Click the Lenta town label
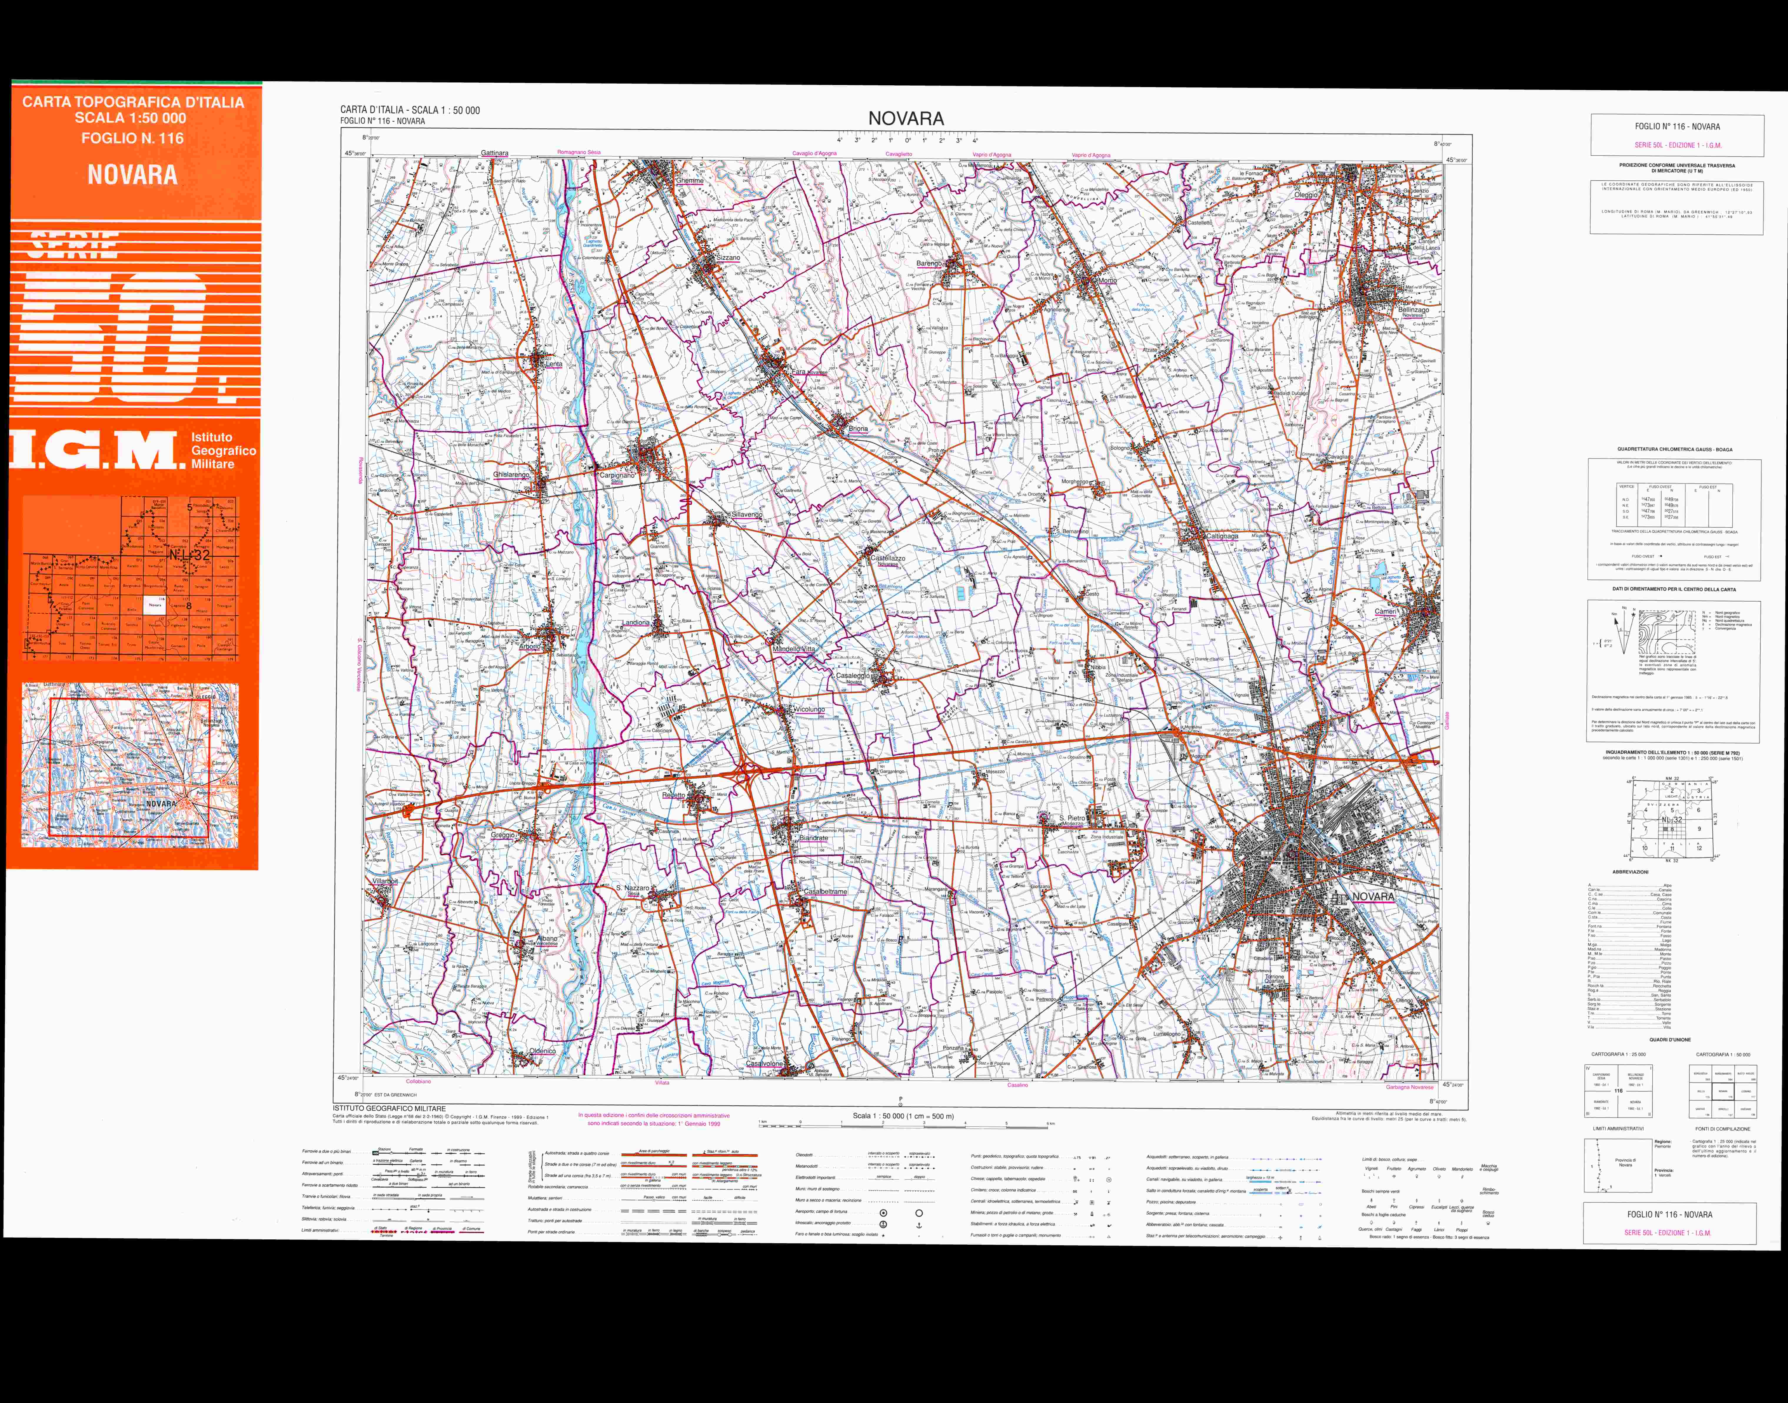1788x1403 pixels. click(554, 364)
